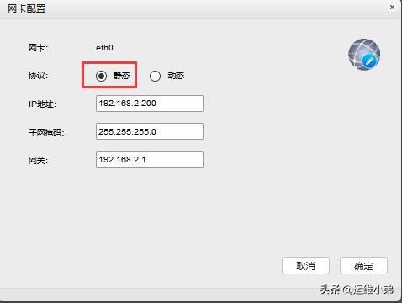402x303 pixels.
Task: Click the eth0 network card value
Action: click(x=104, y=48)
